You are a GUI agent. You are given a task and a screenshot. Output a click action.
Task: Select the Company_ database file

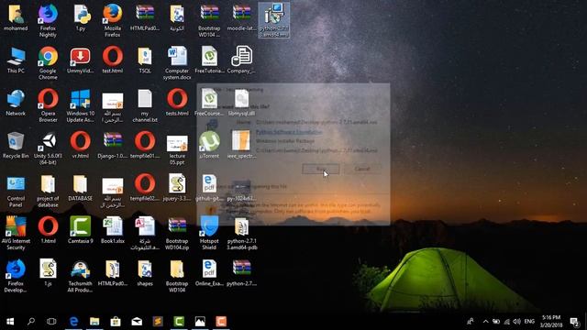[x=241, y=60]
